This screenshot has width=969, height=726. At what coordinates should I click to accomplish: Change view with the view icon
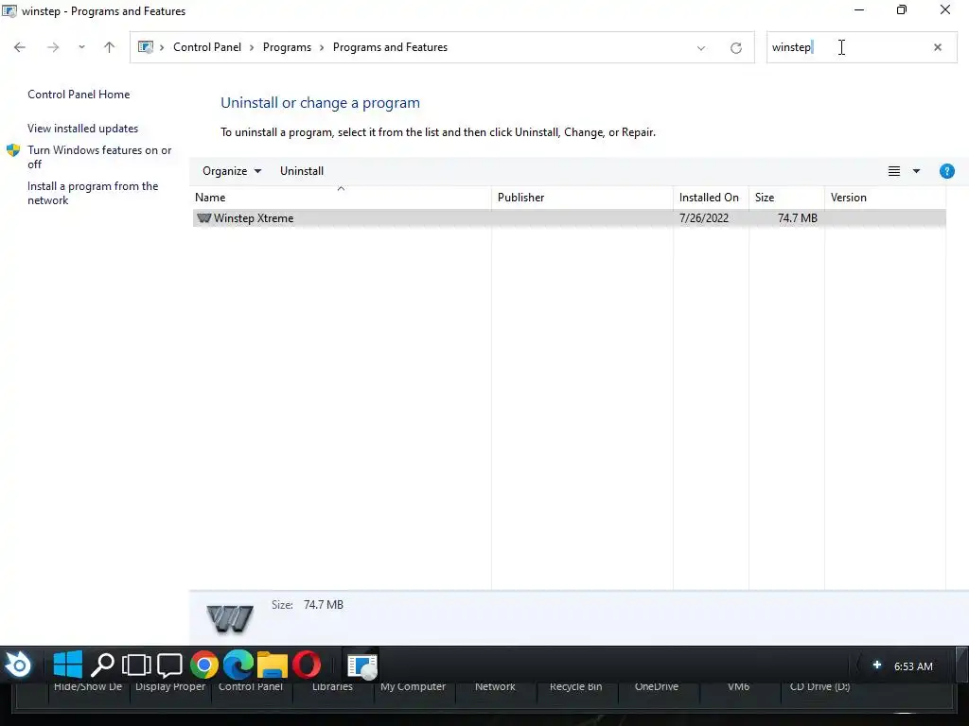[894, 171]
